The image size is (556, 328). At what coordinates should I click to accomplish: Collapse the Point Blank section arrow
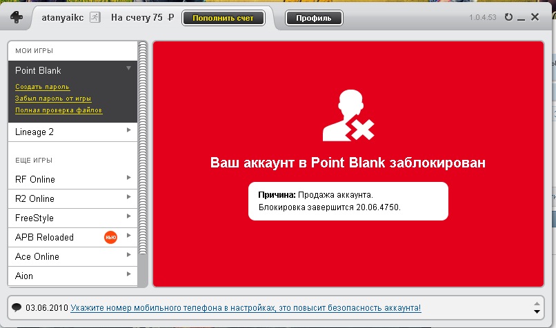(x=129, y=68)
